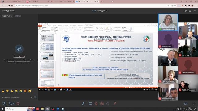The image size is (198, 111).
Task: Open the more options ellipsis menu
Action: pos(195,11)
